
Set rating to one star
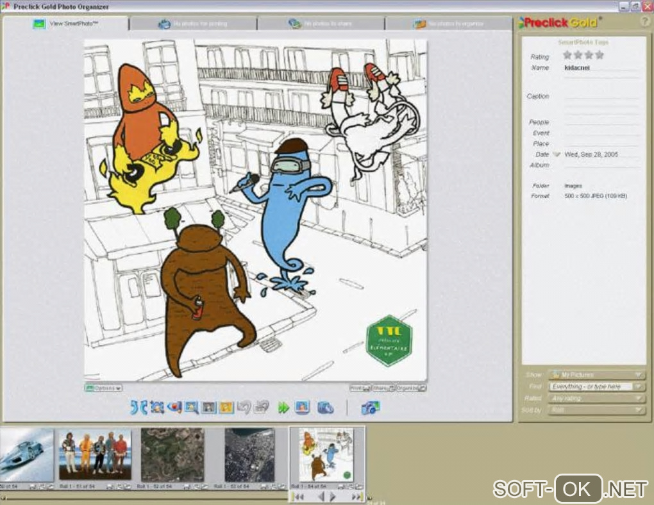pyautogui.click(x=567, y=54)
